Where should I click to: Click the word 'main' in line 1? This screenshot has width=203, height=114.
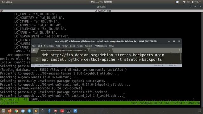pos(160,55)
